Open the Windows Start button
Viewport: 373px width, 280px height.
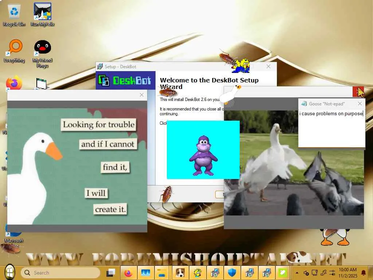click(9, 272)
